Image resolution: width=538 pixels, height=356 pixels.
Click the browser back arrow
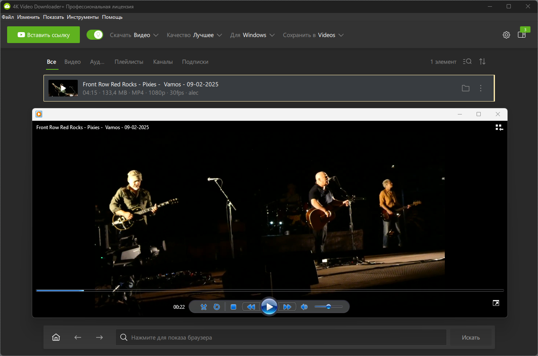[78, 337]
